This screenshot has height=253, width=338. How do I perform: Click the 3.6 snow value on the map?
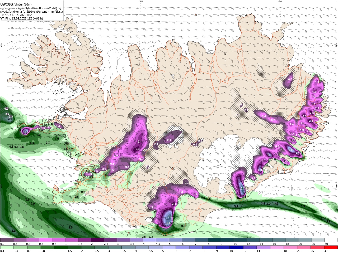pos(297,154)
